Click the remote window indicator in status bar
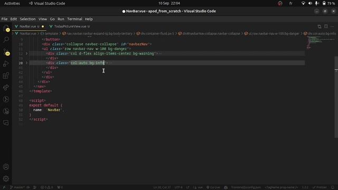This screenshot has height=190, width=338. (x=4, y=187)
